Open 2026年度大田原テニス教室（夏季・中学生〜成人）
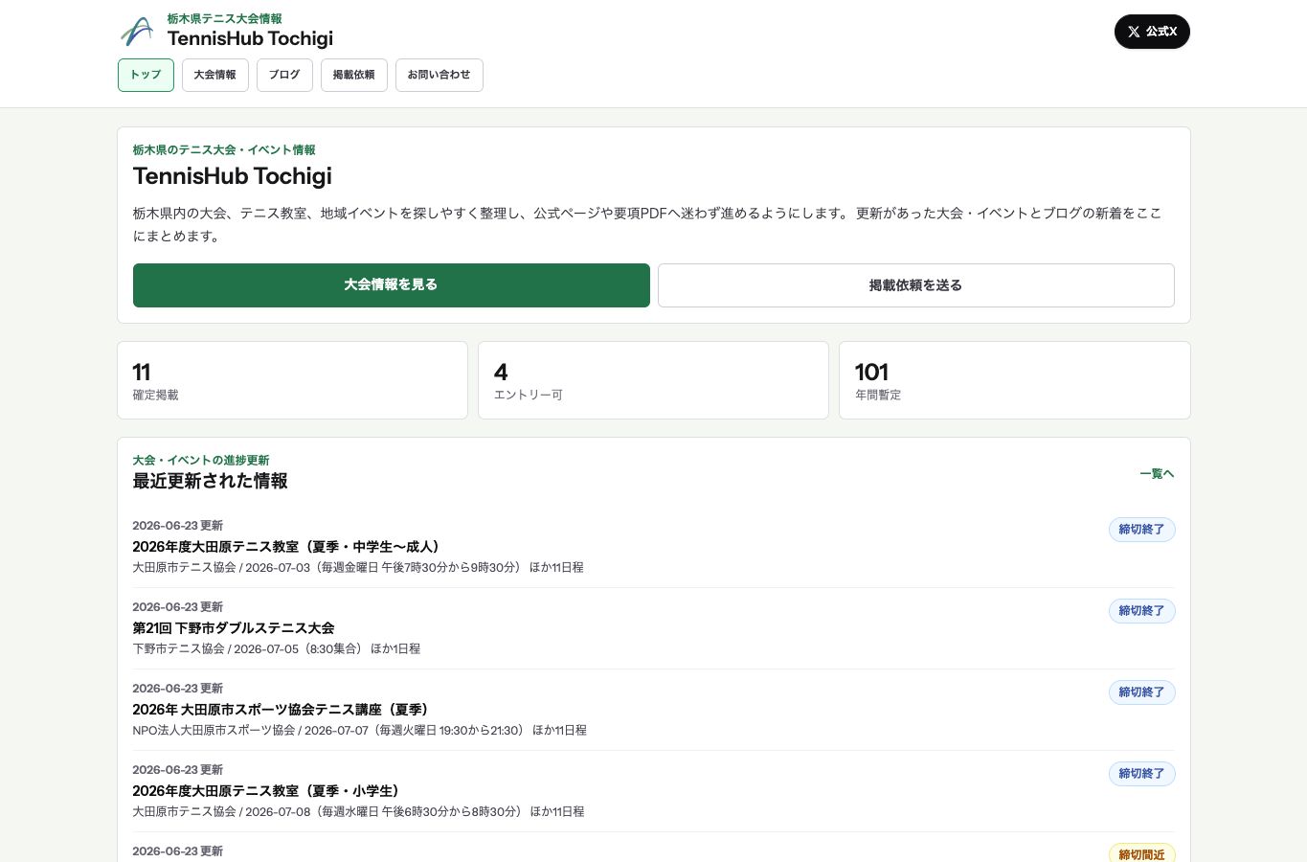The image size is (1307, 862). click(x=288, y=547)
